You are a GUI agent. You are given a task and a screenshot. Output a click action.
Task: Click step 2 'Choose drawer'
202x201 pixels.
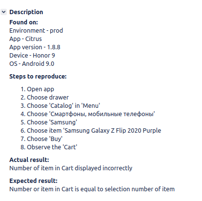45,98
